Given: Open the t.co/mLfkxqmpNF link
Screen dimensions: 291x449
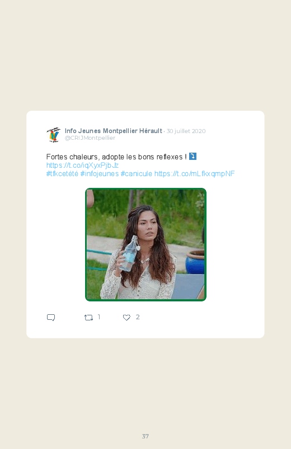Looking at the screenshot, I should [194, 173].
